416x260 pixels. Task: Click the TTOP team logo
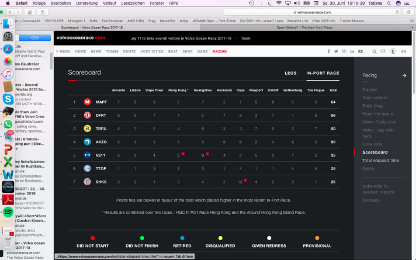click(x=87, y=168)
